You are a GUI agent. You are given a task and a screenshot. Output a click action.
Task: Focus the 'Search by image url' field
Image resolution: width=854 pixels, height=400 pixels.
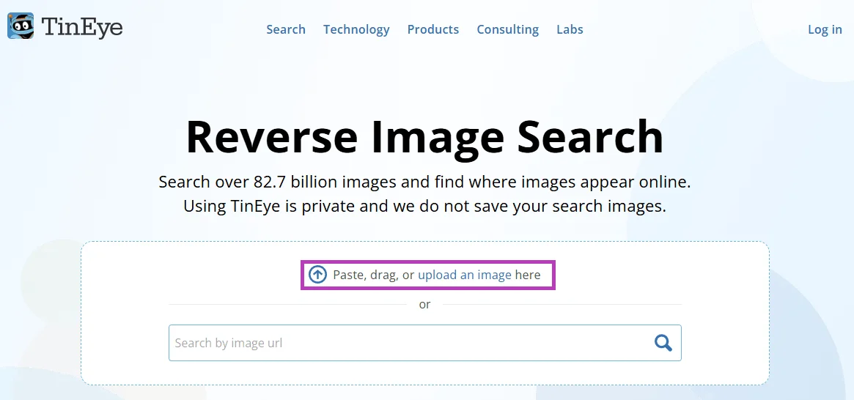tap(425, 343)
